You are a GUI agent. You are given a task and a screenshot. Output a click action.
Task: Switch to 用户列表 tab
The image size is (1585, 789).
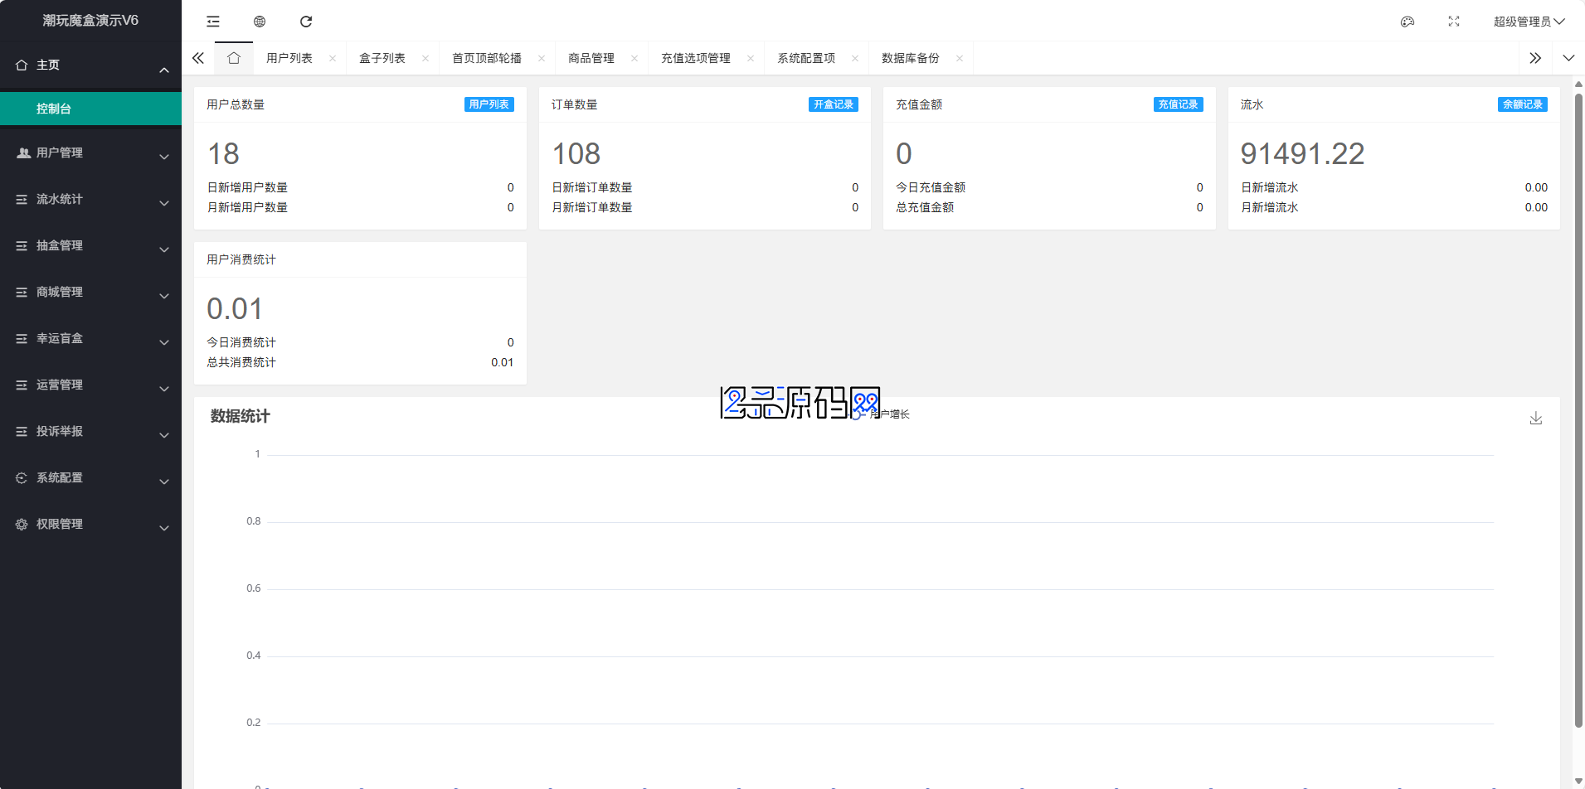(x=289, y=58)
